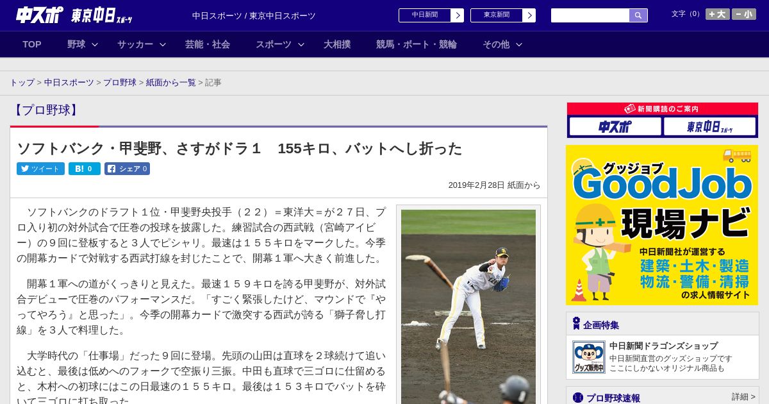Expand the 野球 dropdown chevron

click(95, 44)
